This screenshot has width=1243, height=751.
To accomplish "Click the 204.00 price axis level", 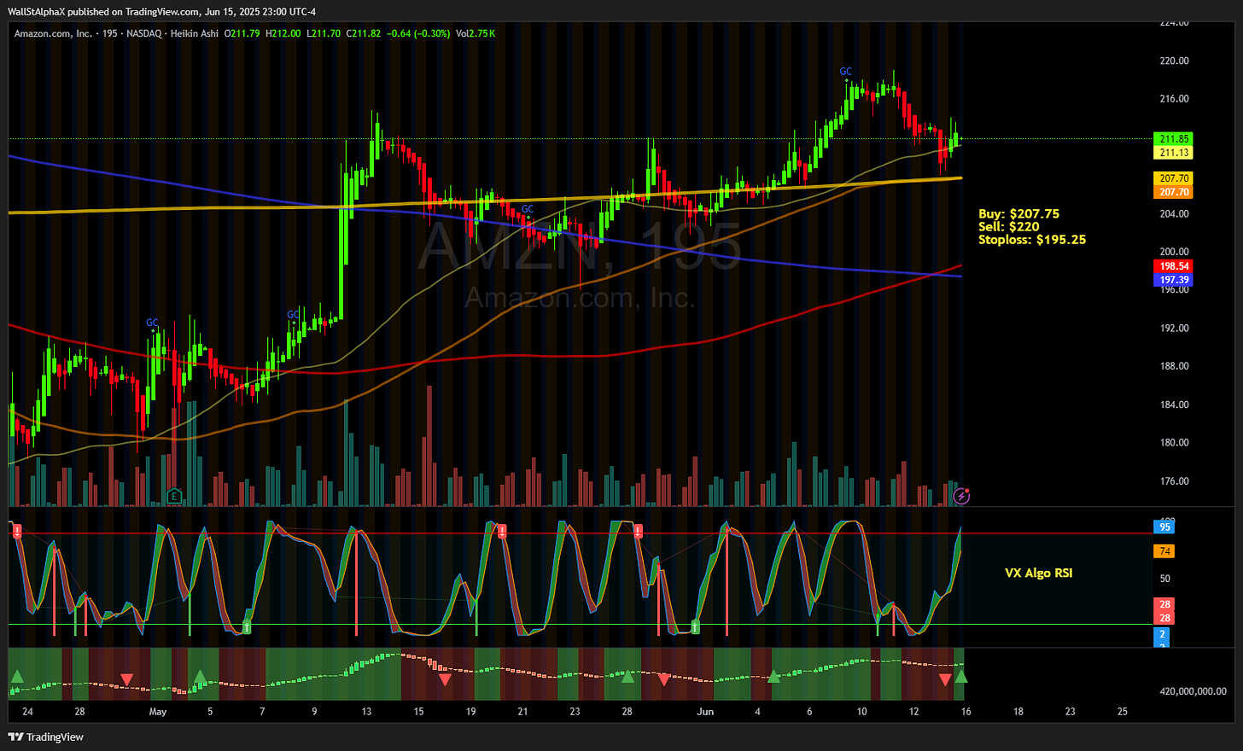I will 1175,213.
